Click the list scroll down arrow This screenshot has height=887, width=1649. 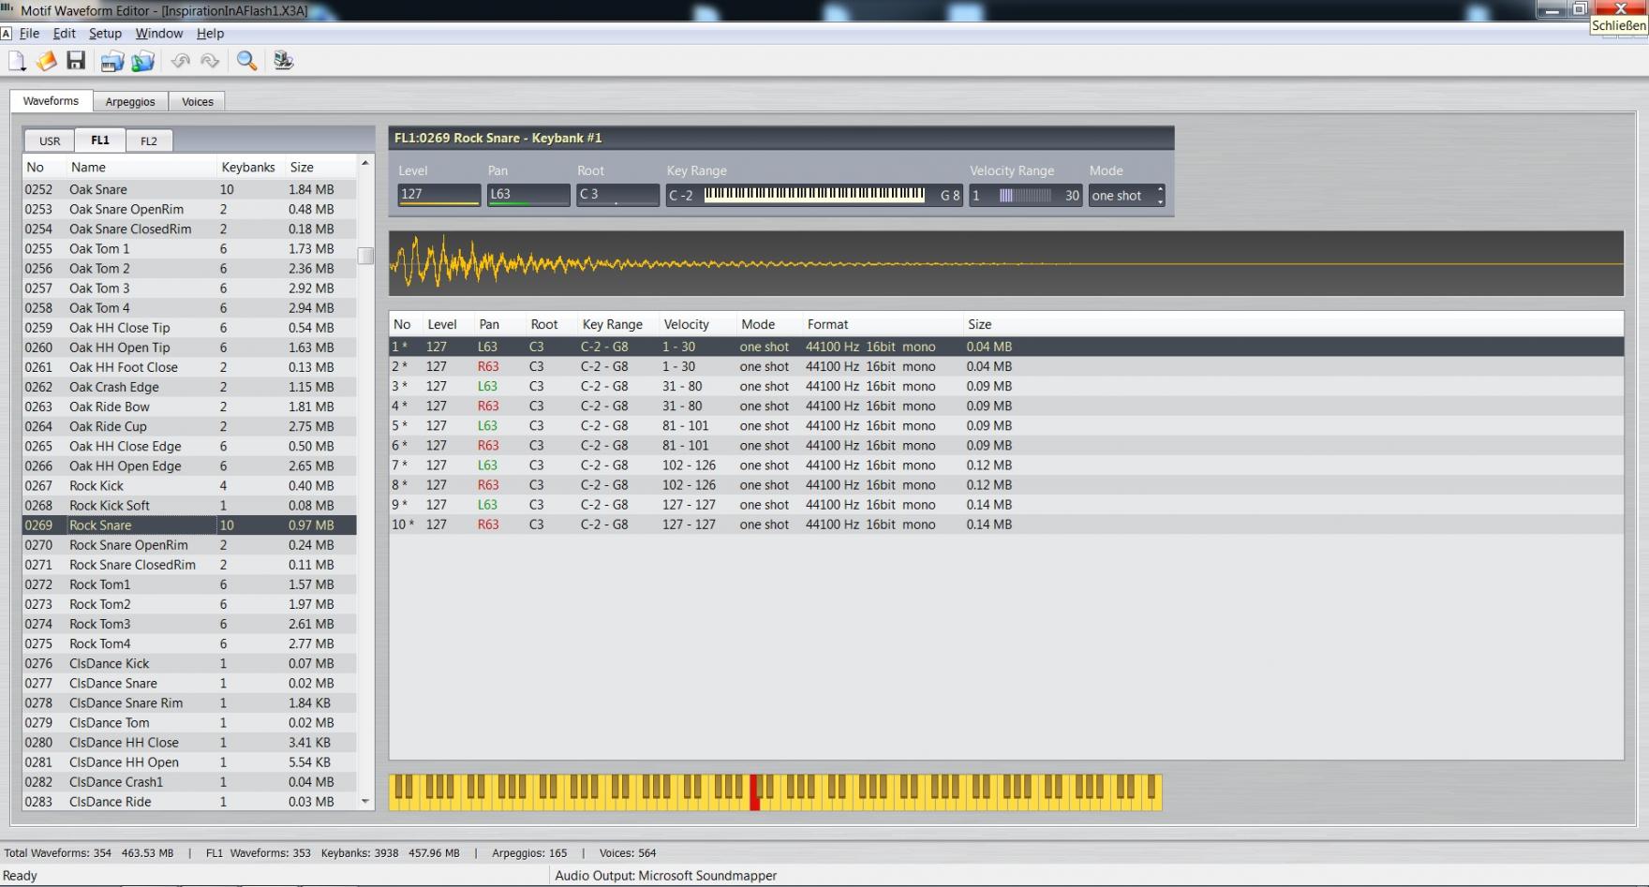pos(365,802)
